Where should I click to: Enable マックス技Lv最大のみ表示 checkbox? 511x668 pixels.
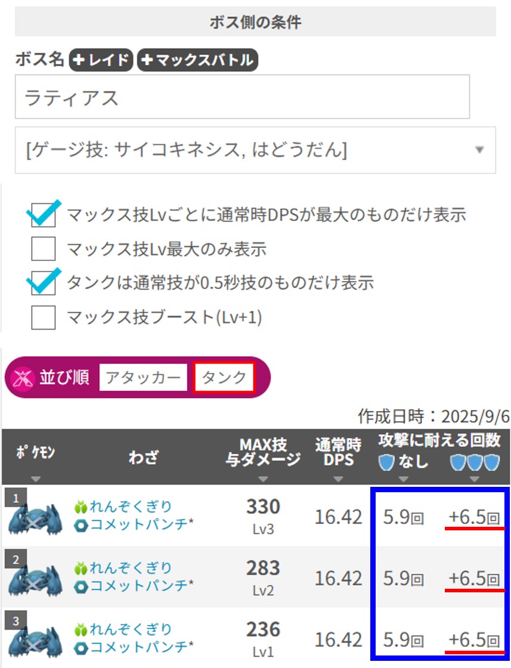tap(44, 249)
